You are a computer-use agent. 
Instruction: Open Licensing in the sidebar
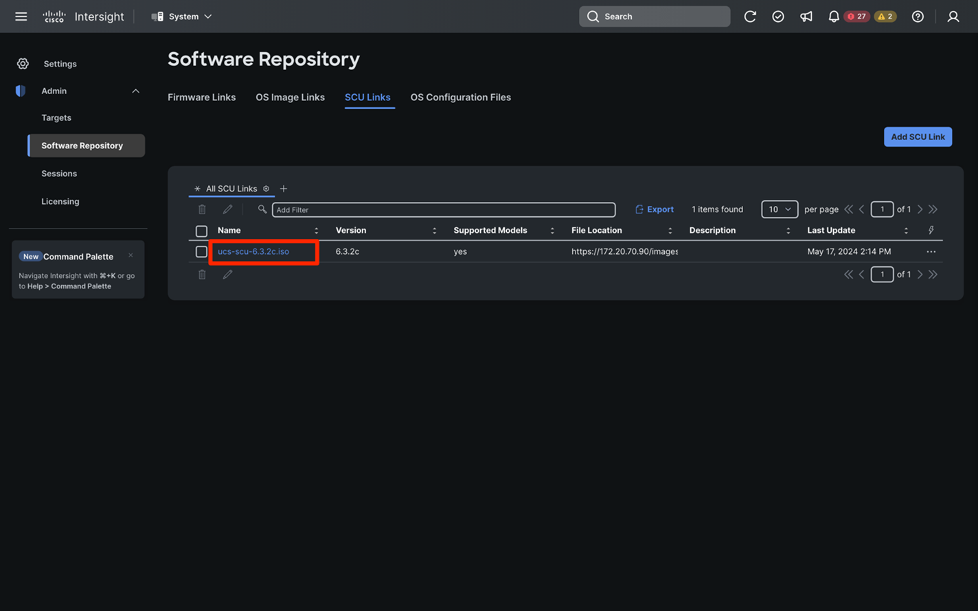click(60, 202)
